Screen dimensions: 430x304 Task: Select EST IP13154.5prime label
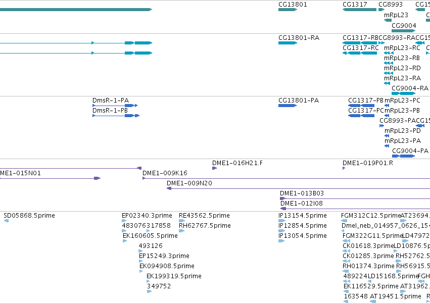303,216
